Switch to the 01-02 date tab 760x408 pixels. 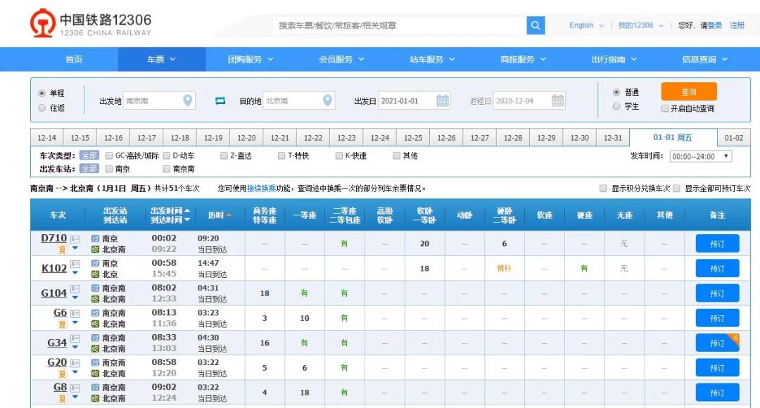(735, 137)
